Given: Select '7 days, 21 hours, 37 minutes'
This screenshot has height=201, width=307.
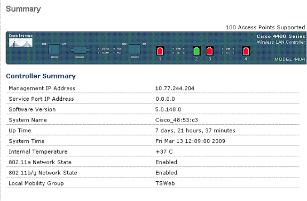Looking at the screenshot, I should [x=195, y=131].
